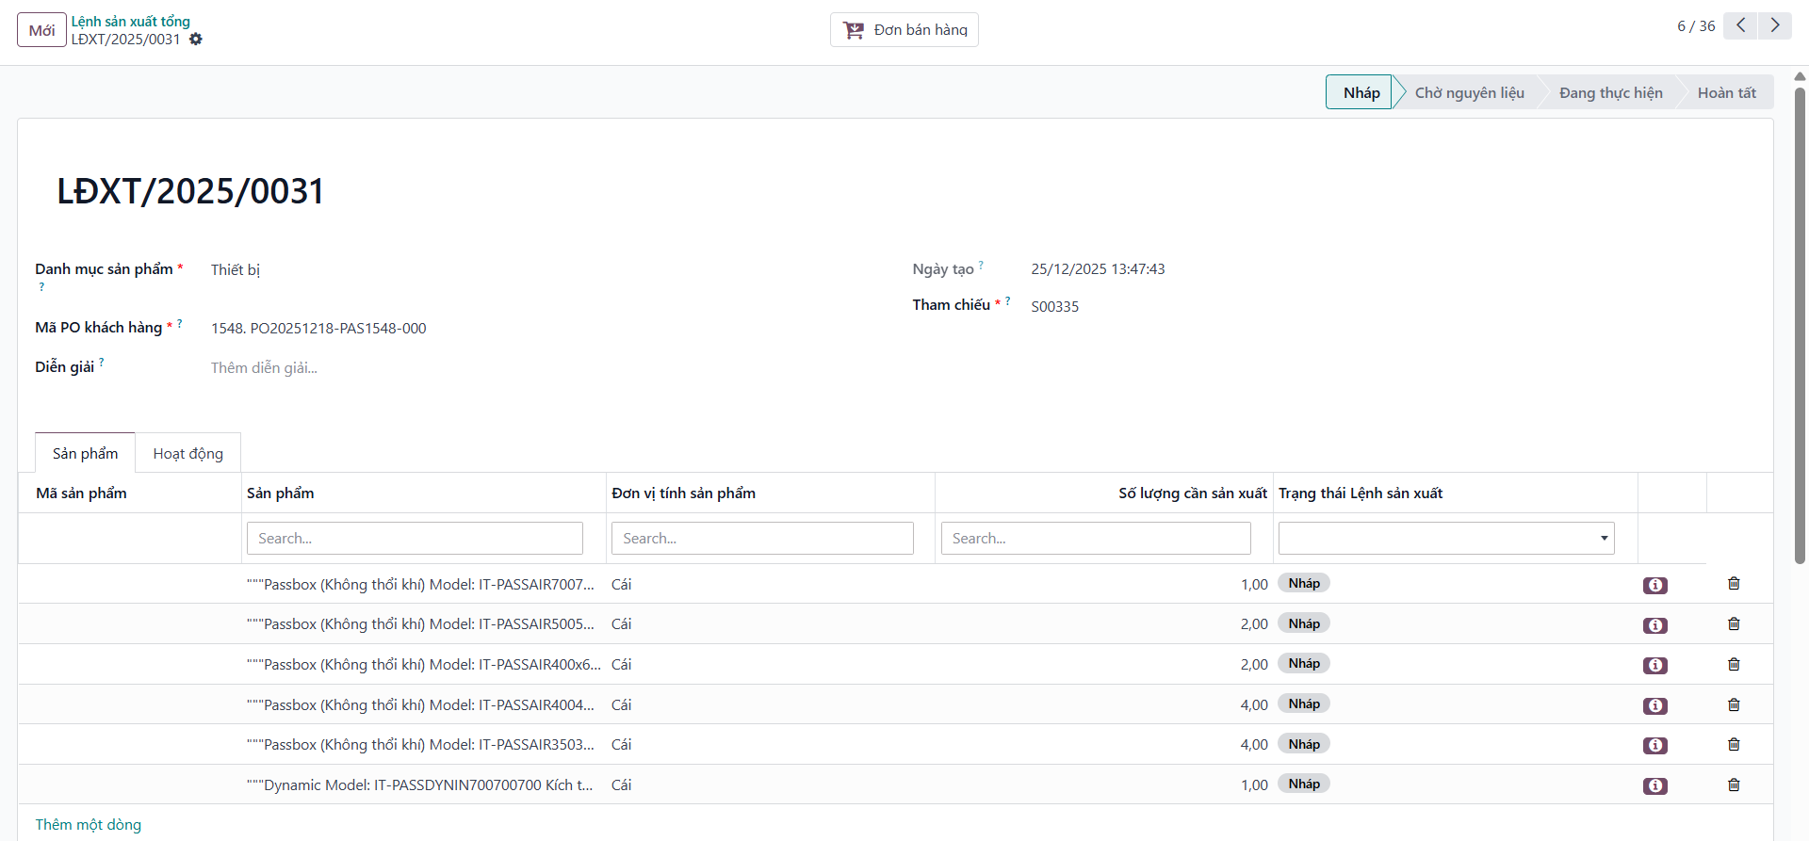The height and width of the screenshot is (841, 1809).
Task: Open Trạng thái Lệnh sản xuất filter dropdown
Action: point(1446,538)
